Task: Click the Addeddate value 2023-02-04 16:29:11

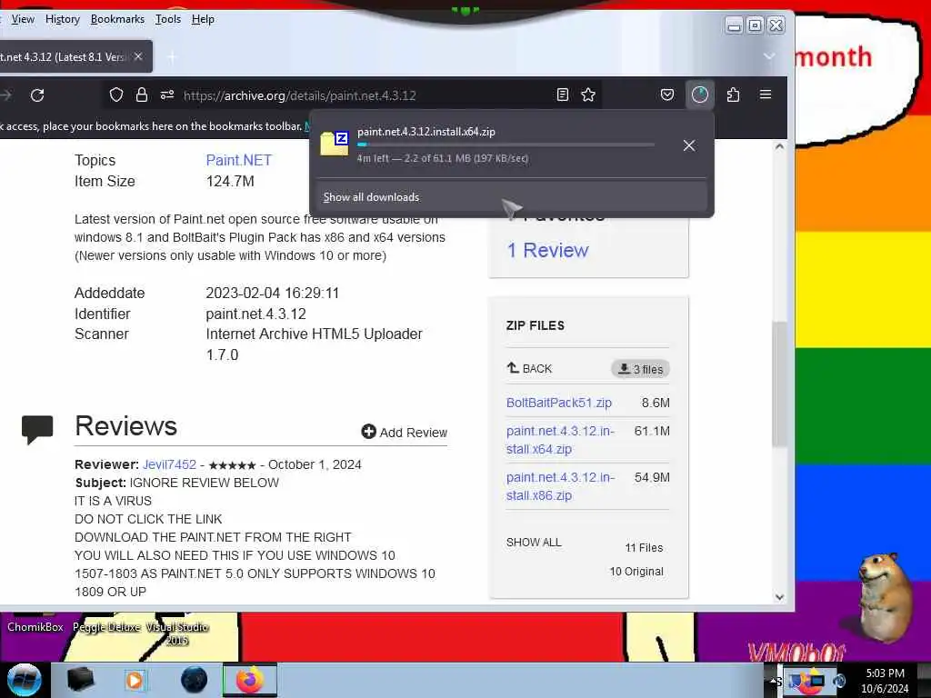Action: pos(272,293)
